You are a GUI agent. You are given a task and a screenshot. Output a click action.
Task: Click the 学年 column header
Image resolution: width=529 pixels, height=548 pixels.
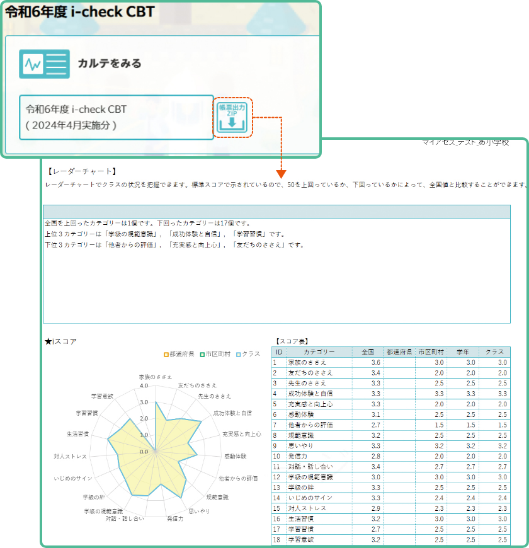tap(463, 352)
